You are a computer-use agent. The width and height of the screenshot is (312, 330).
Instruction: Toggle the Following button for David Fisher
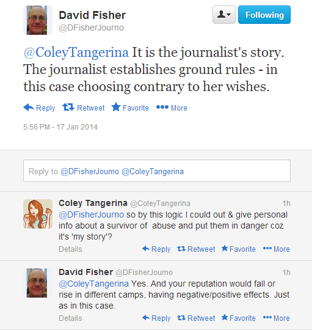click(x=264, y=15)
